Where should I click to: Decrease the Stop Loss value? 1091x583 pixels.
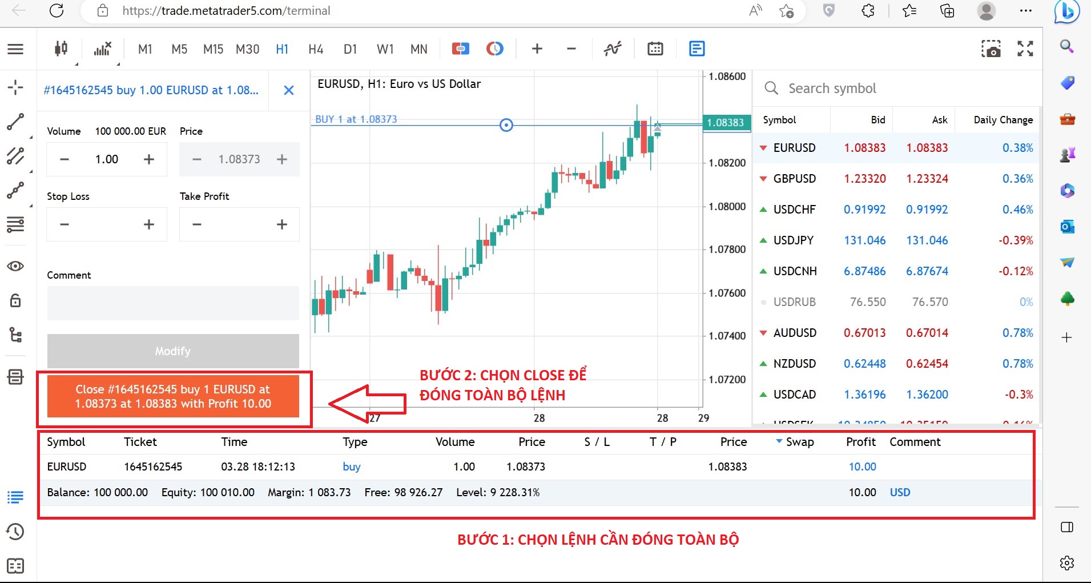65,224
